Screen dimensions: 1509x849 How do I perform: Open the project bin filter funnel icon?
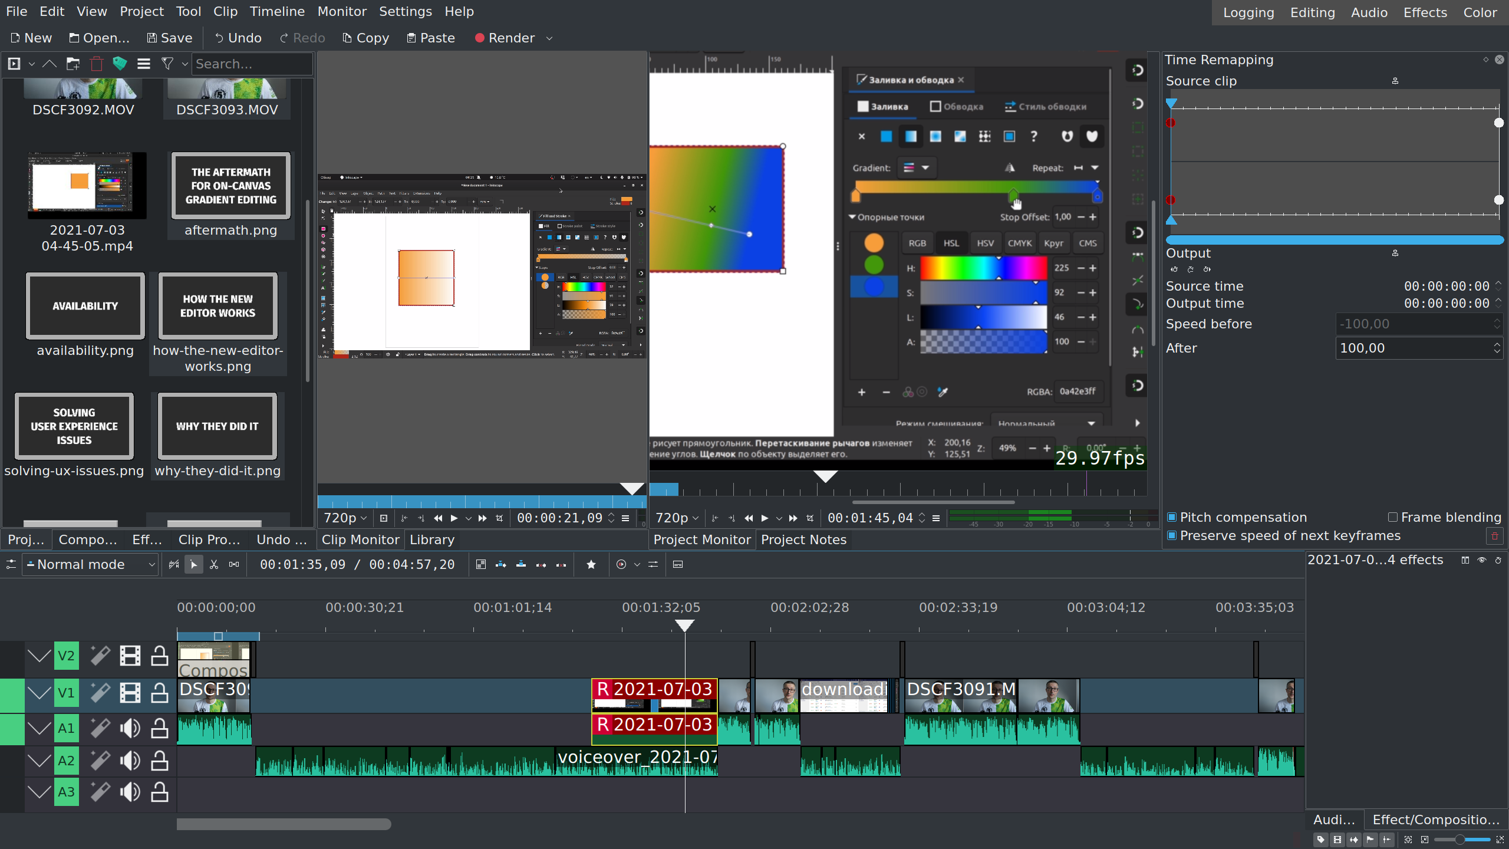[x=167, y=64]
